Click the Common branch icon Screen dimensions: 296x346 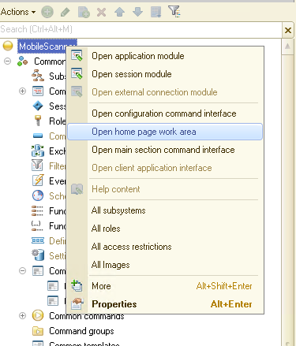tap(23, 61)
